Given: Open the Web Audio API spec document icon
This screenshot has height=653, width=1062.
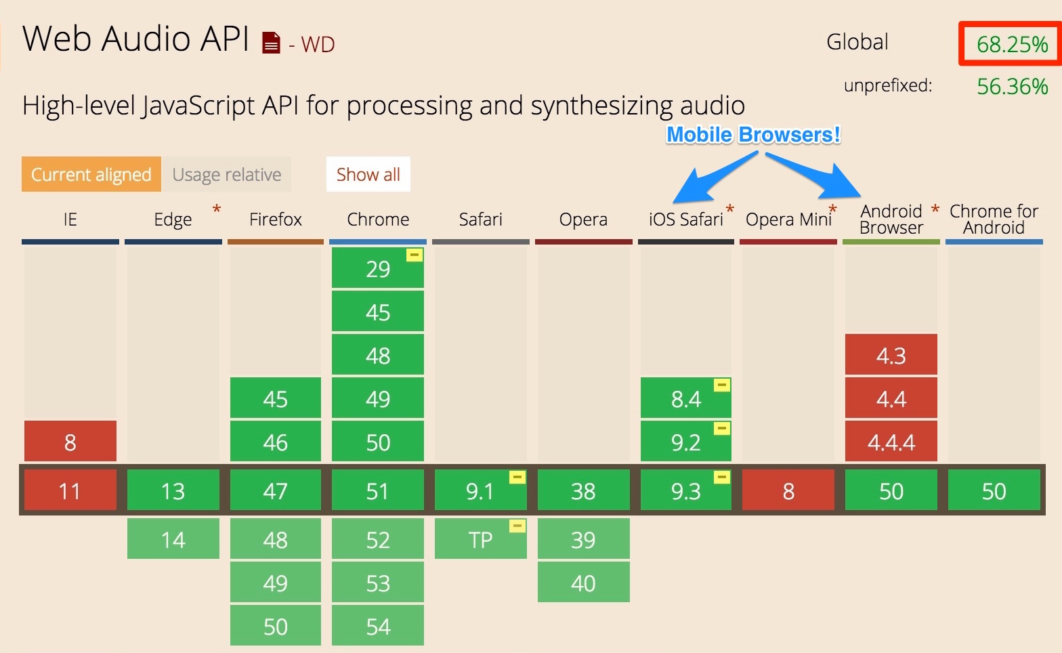Looking at the screenshot, I should 271,43.
